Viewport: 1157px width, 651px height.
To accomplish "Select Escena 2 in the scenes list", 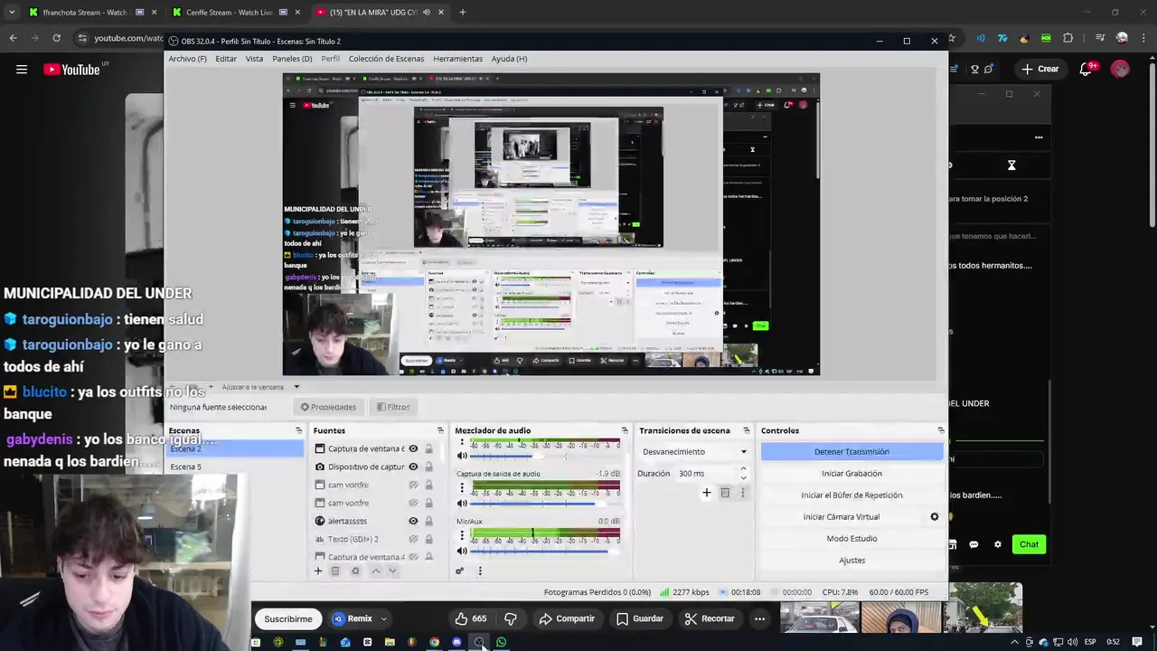I will pos(235,448).
